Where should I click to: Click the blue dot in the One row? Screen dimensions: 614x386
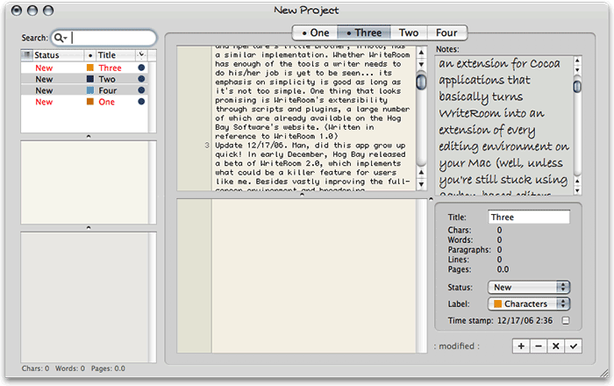[141, 102]
